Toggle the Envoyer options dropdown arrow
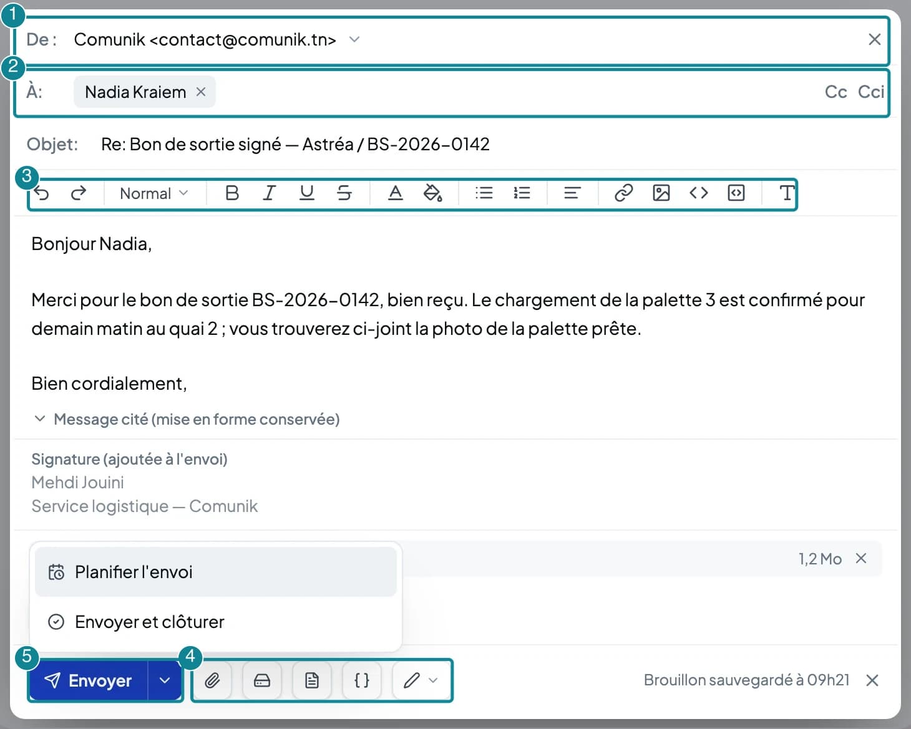The width and height of the screenshot is (911, 729). (x=165, y=680)
